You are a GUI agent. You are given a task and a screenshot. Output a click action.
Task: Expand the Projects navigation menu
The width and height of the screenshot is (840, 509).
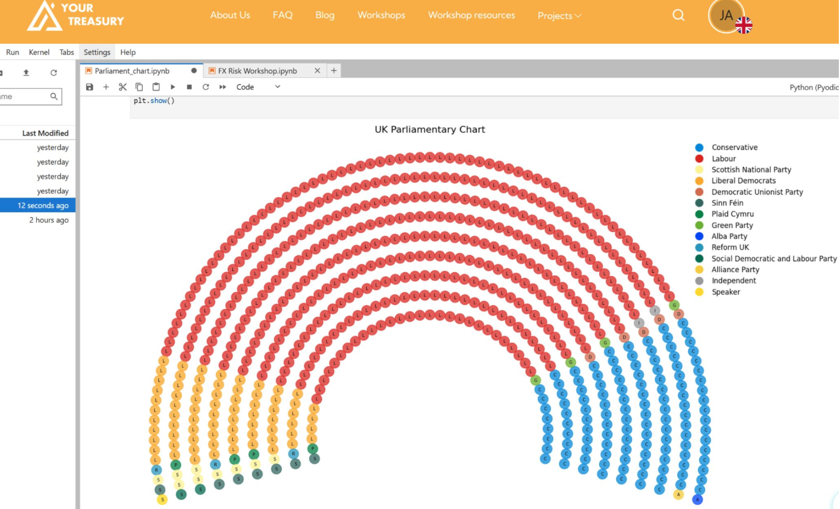558,16
